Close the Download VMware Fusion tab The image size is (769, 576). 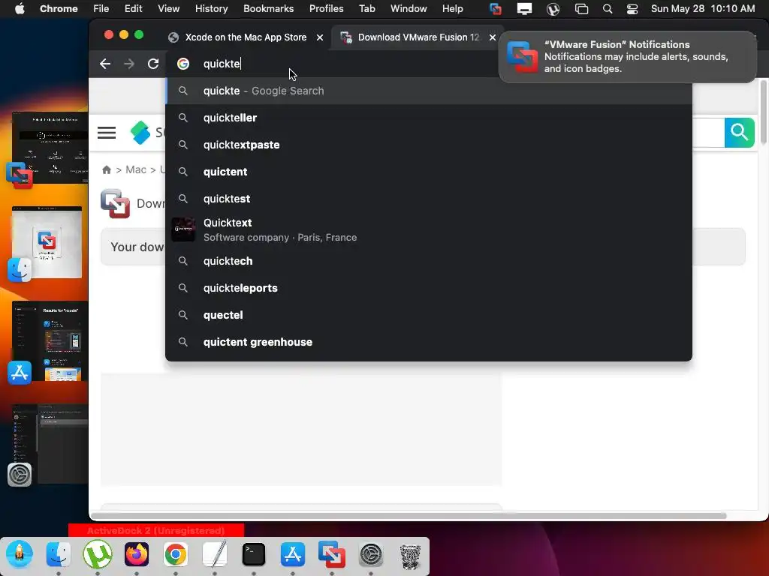pyautogui.click(x=493, y=37)
